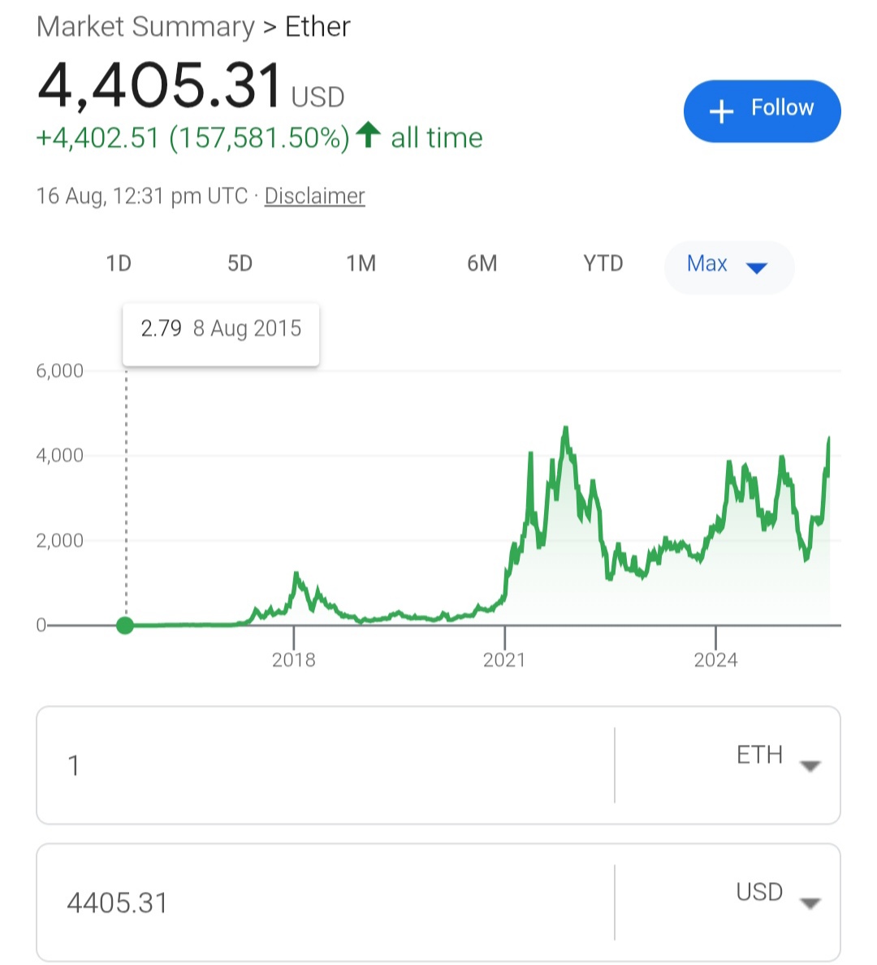The image size is (877, 965).
Task: Click the USD amount field showing 4405.31
Action: 325,902
